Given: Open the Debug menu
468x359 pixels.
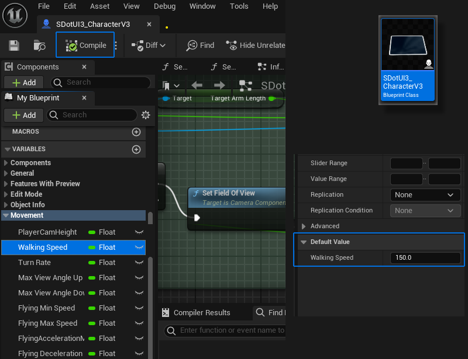Looking at the screenshot, I should pyautogui.click(x=164, y=6).
